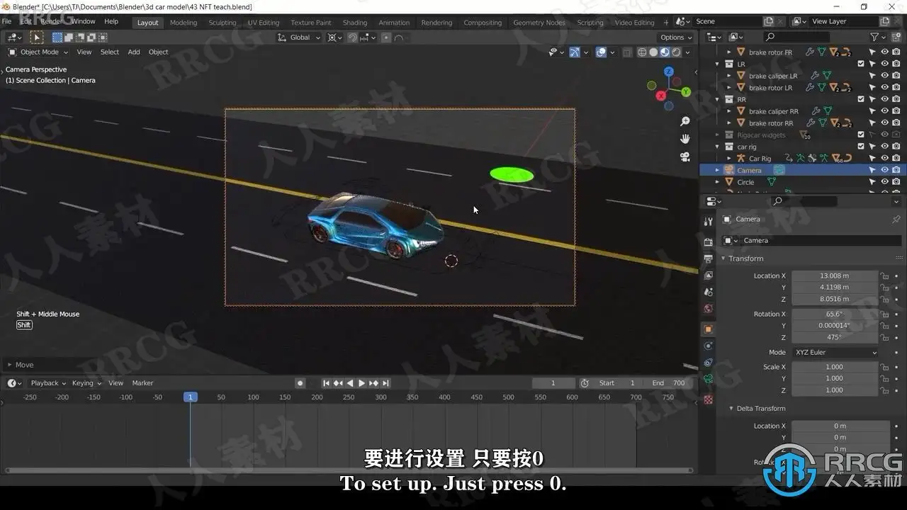907x510 pixels.
Task: Open the pivot point dropdown
Action: click(x=334, y=38)
